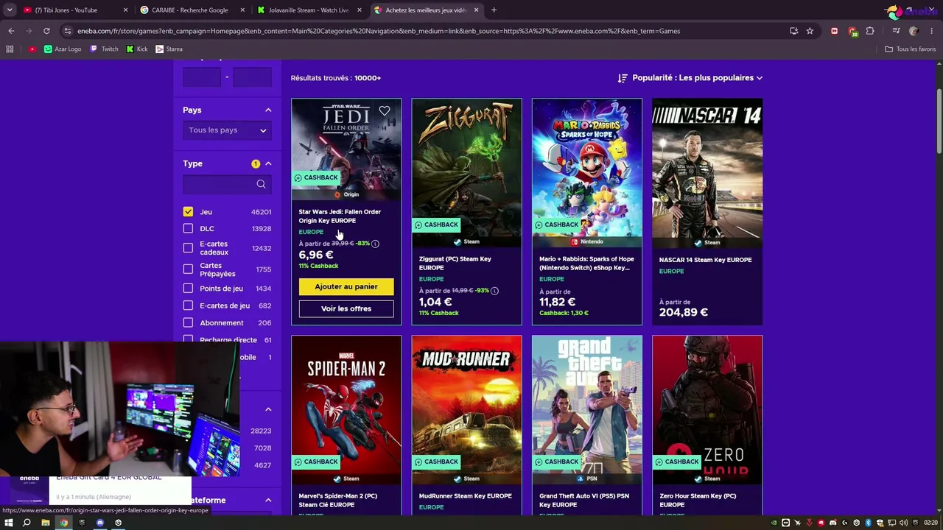
Task: Open the Chrome apps grid icon
Action: (x=10, y=49)
